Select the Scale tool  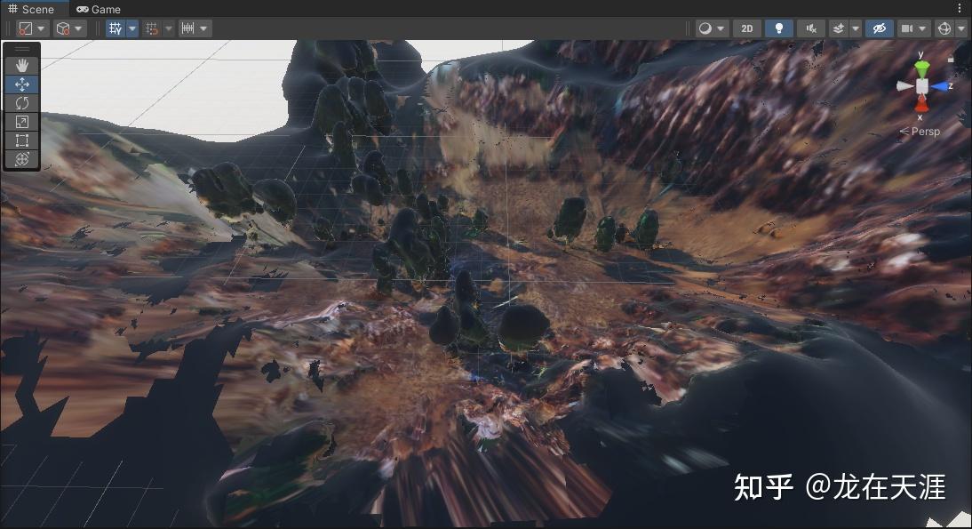click(x=21, y=122)
